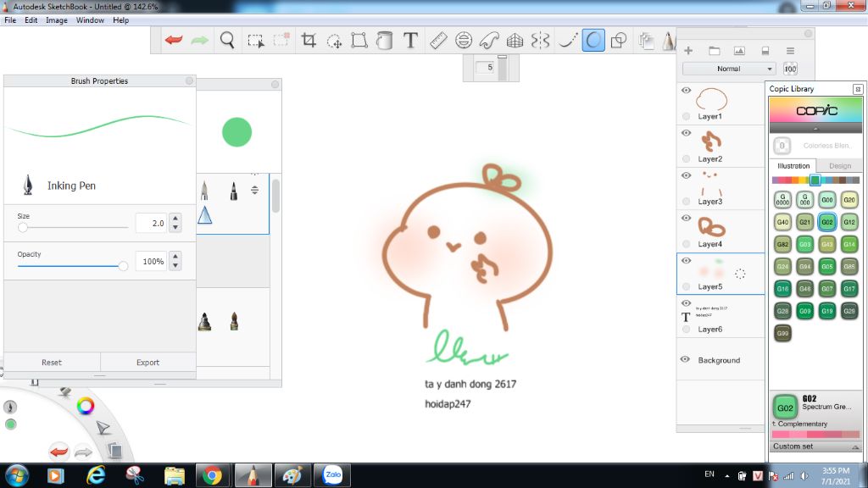Screen dimensions: 868x488
Task: Select the Distort transform tool
Action: [x=359, y=40]
